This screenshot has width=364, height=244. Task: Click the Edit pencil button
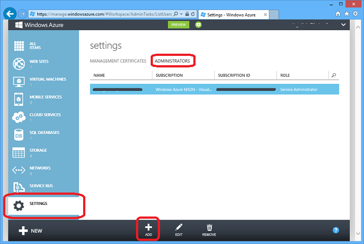pyautogui.click(x=179, y=230)
